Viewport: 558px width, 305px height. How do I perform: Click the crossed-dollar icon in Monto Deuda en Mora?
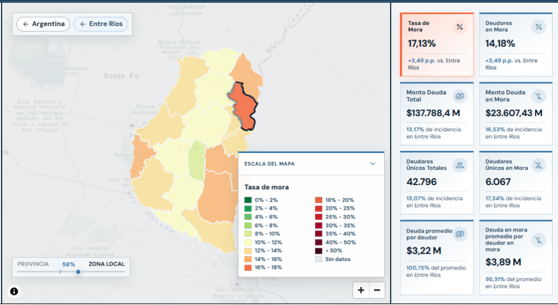tap(538, 96)
